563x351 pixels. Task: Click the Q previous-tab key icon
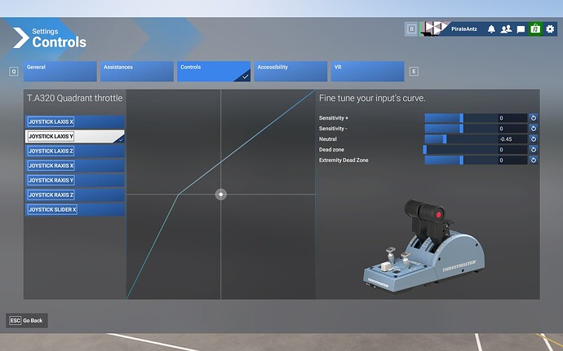click(x=14, y=72)
